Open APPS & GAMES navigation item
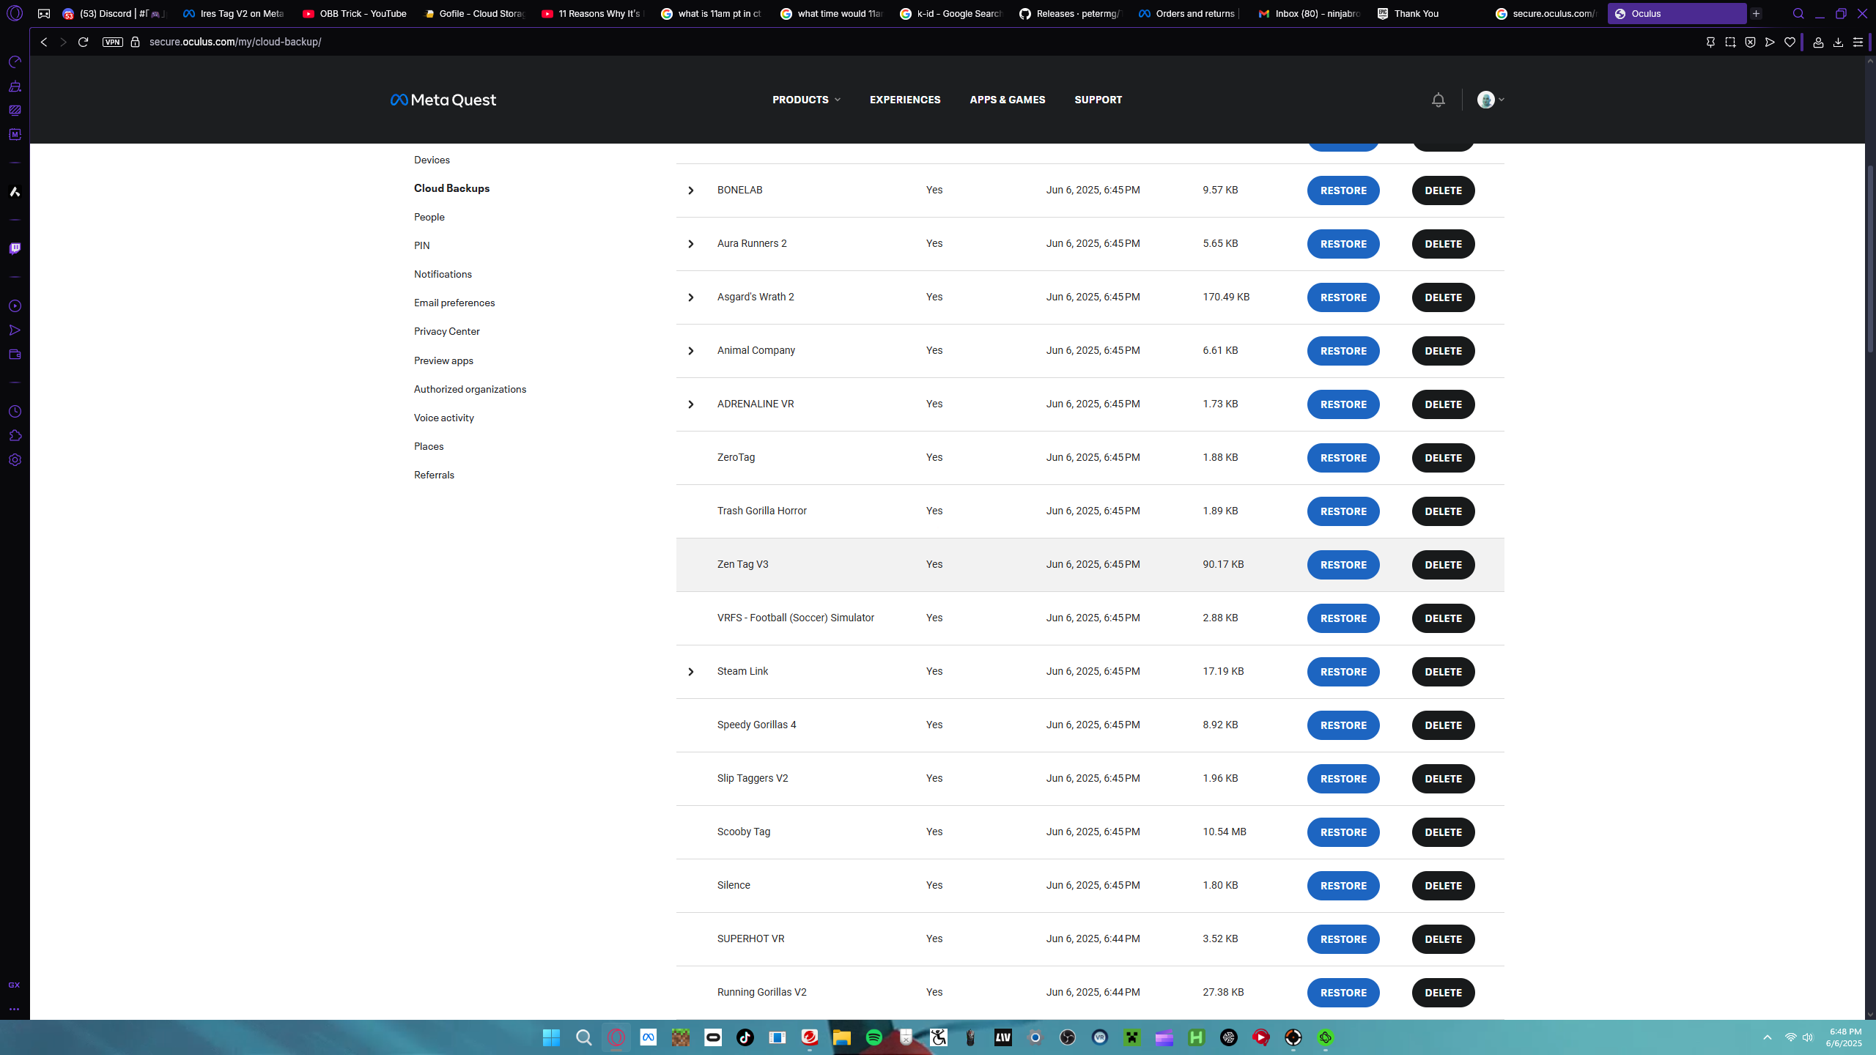Viewport: 1876px width, 1055px height. click(x=1008, y=100)
